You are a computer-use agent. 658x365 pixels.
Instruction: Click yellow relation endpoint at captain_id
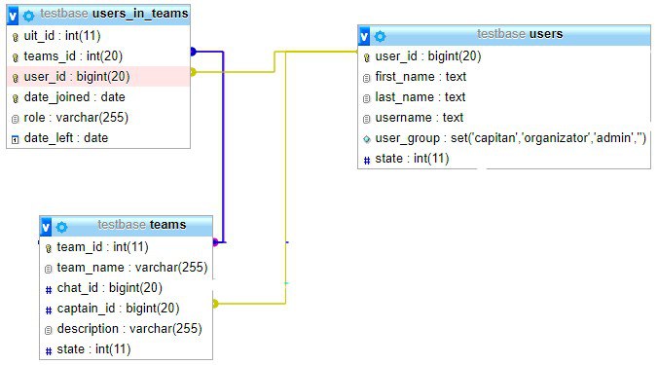215,304
